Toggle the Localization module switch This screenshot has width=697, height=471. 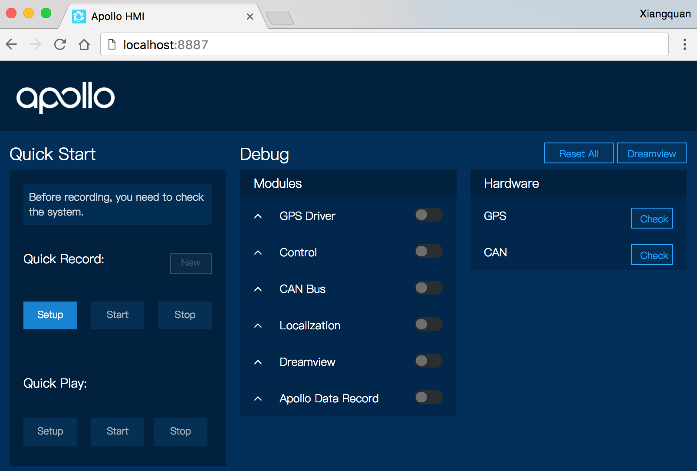[428, 324]
